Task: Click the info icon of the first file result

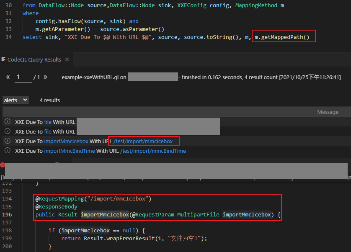Action: [8, 121]
